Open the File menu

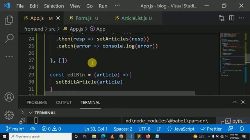pyautogui.click(x=20, y=6)
